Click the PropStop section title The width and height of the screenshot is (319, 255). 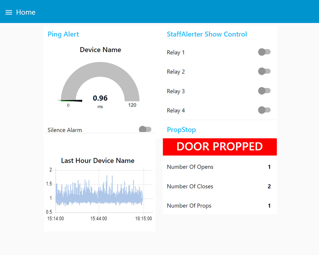coord(181,130)
